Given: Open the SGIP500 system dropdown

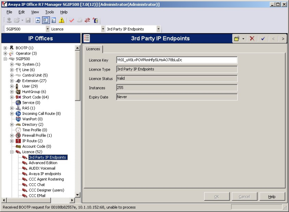Looking at the screenshot, I should 48,29.
